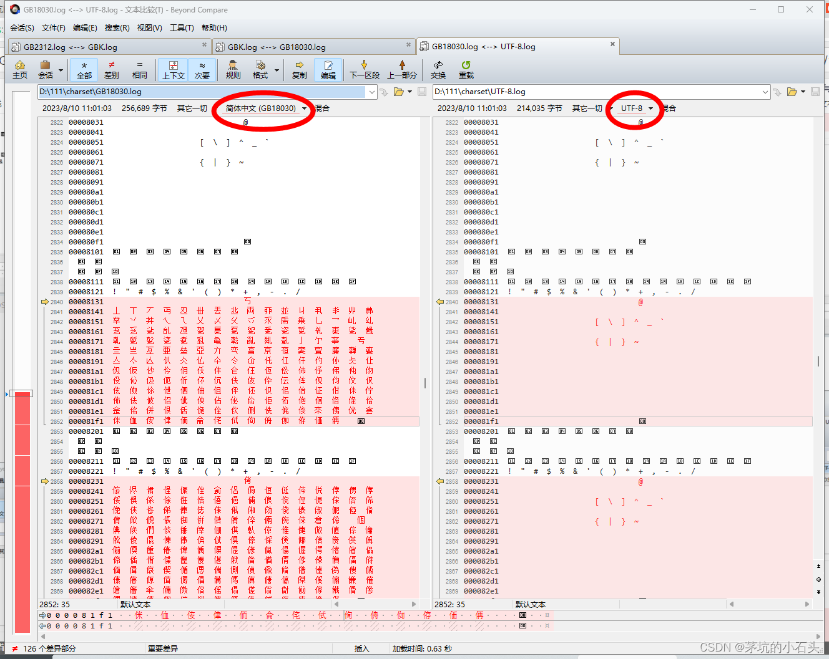Expand right path history dropdown

765,92
